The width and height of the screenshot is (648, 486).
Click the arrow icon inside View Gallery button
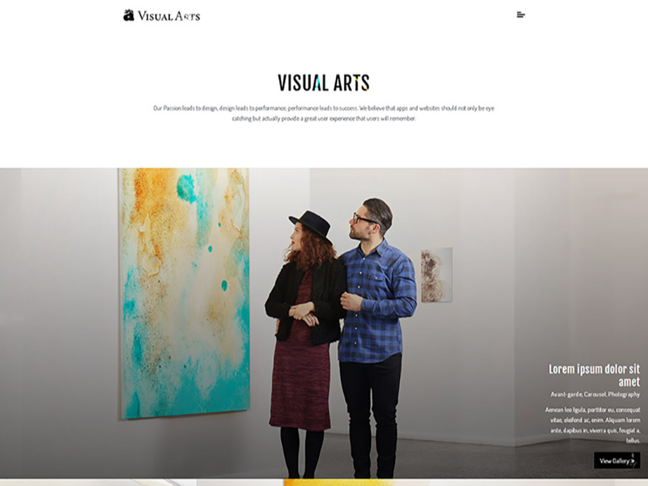[633, 461]
